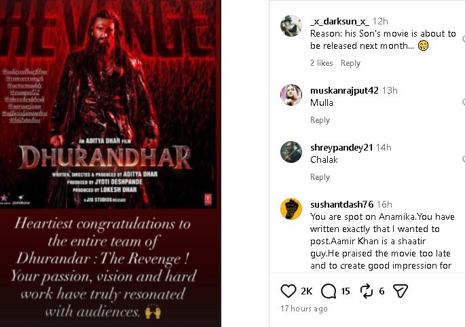Open shreypandey21 avatar

coord(291,152)
